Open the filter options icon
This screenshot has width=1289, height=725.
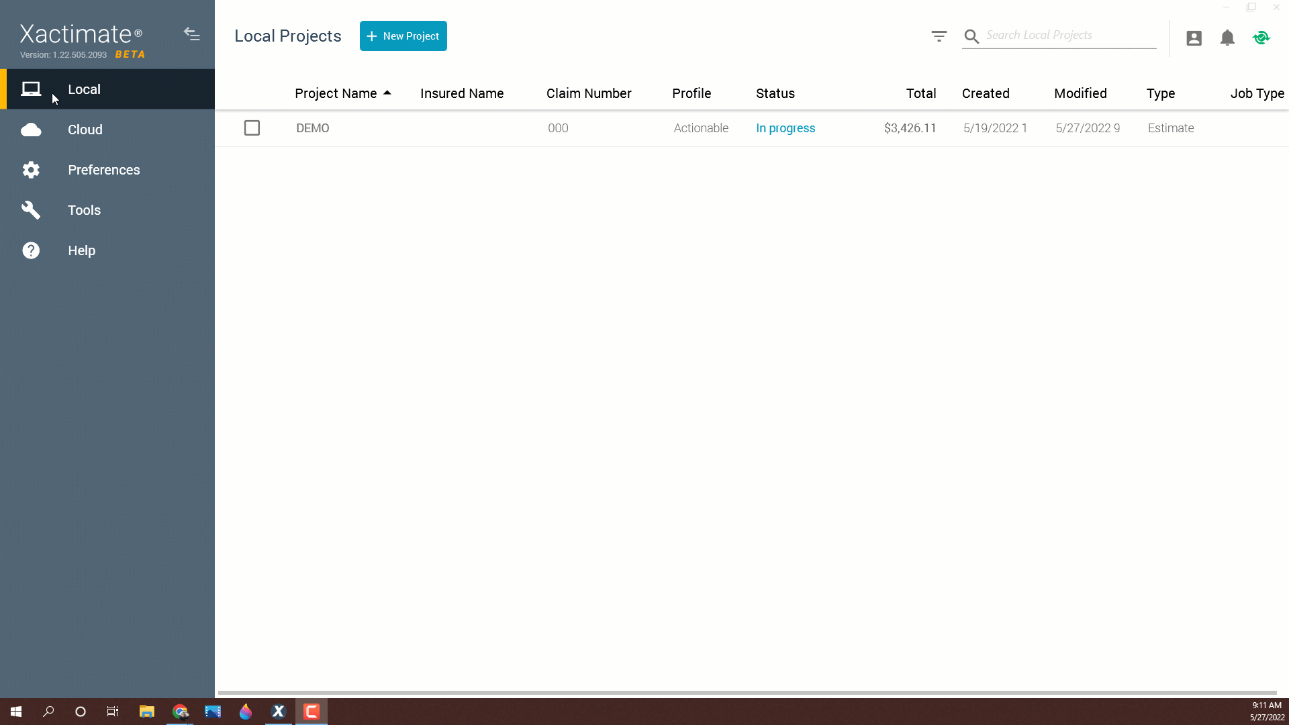pos(939,36)
